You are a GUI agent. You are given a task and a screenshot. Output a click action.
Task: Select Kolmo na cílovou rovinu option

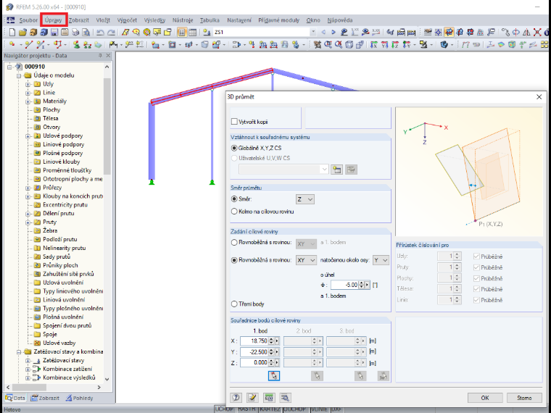(x=234, y=212)
